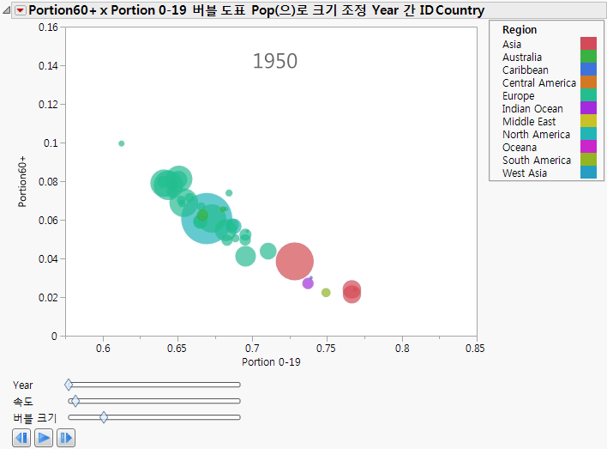Select the Asia red legend swatch
The image size is (607, 449).
(588, 44)
